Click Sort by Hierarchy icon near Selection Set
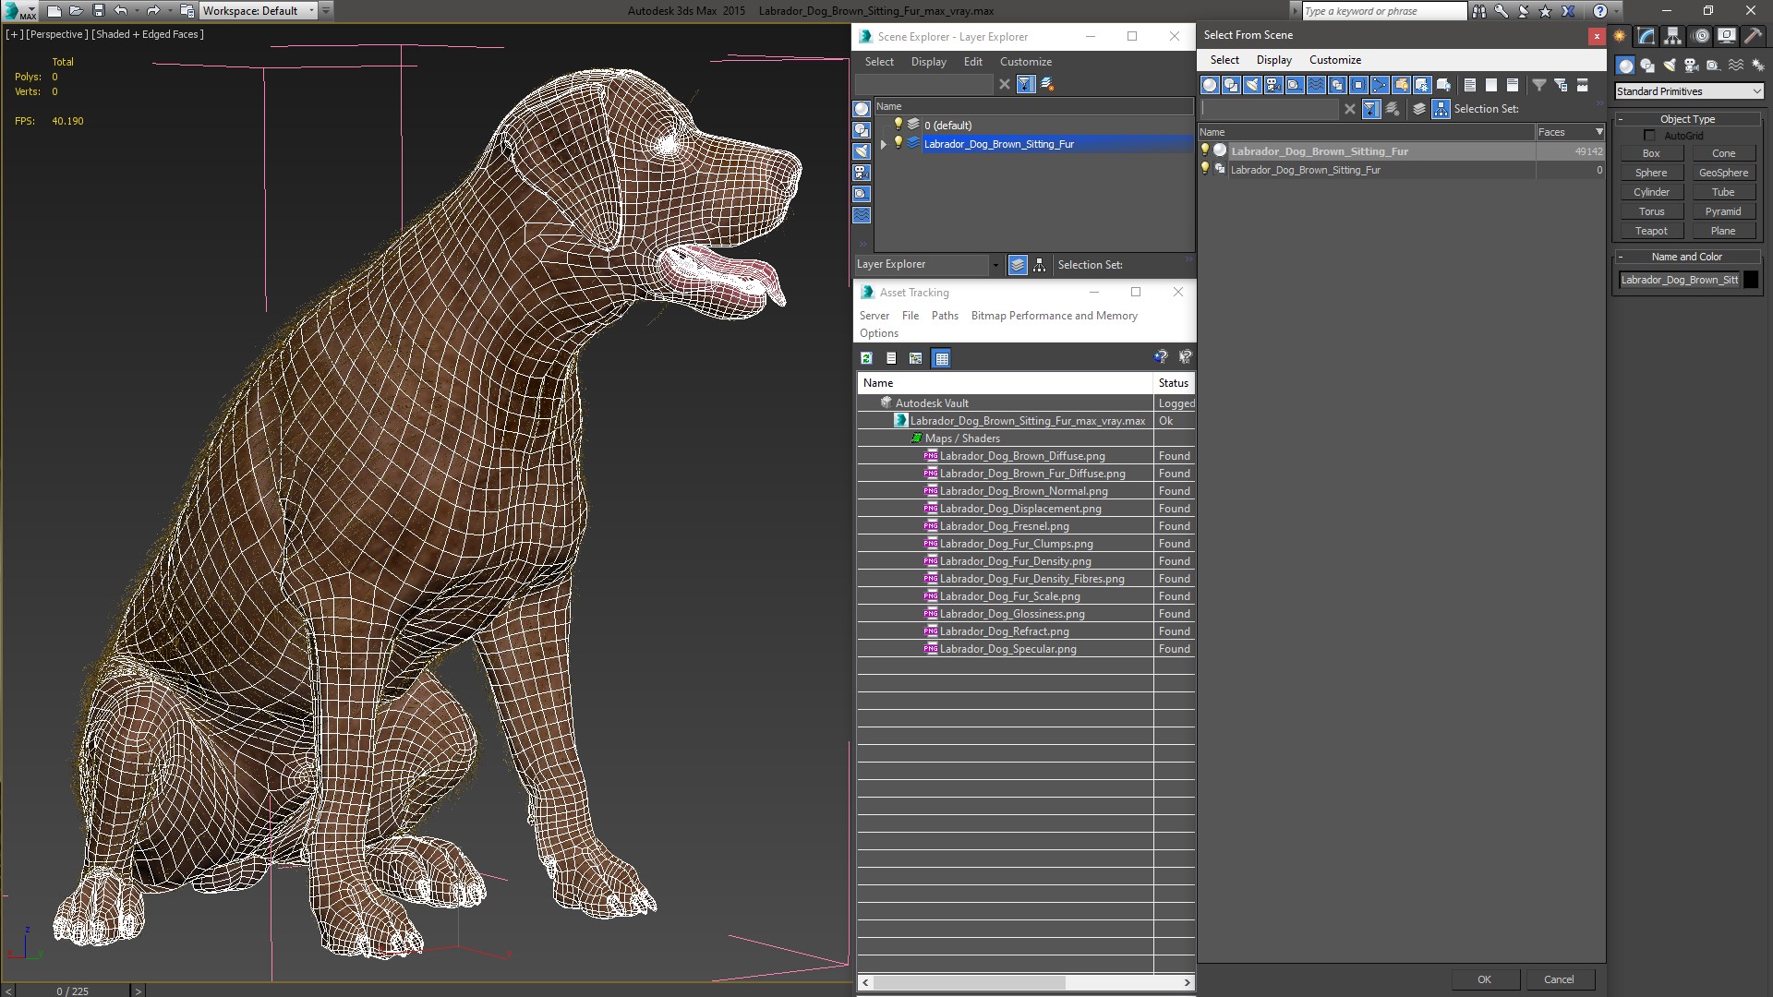Screen dimensions: 1773x997 (1441, 109)
